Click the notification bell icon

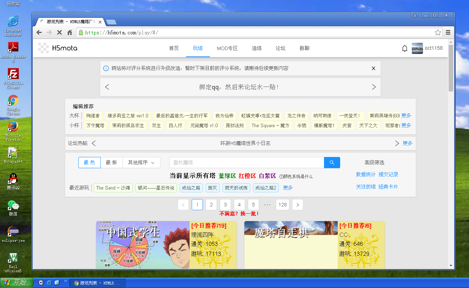pos(404,48)
